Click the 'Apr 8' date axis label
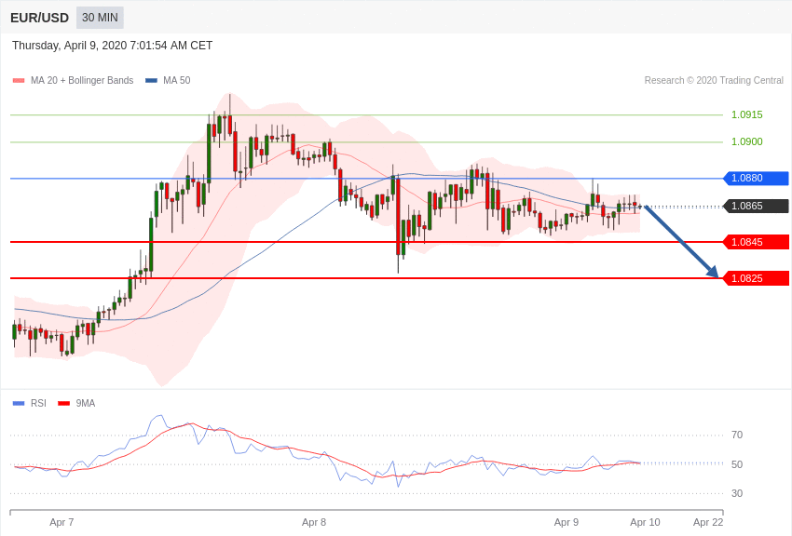The height and width of the screenshot is (536, 792). coord(314,522)
